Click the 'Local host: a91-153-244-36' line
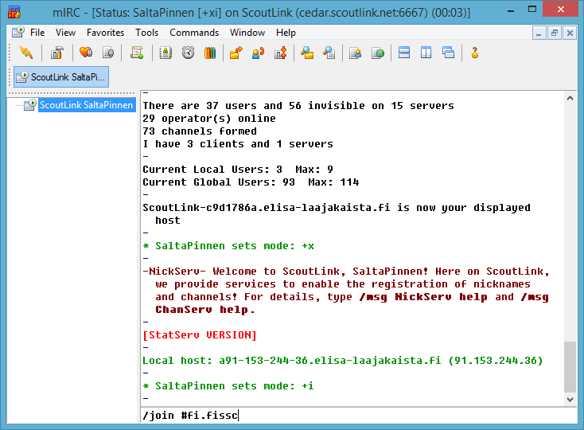584x430 pixels. [x=343, y=360]
